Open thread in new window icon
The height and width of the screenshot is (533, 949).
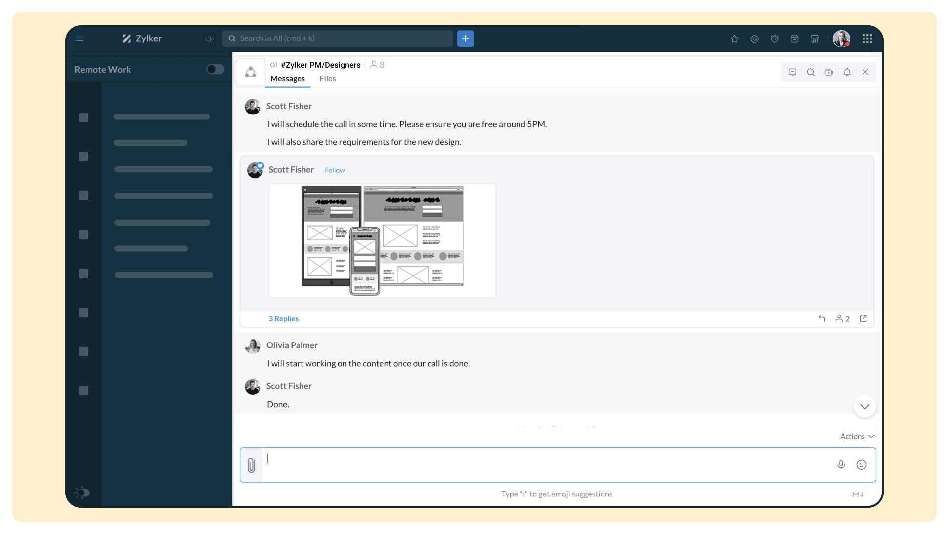click(863, 318)
